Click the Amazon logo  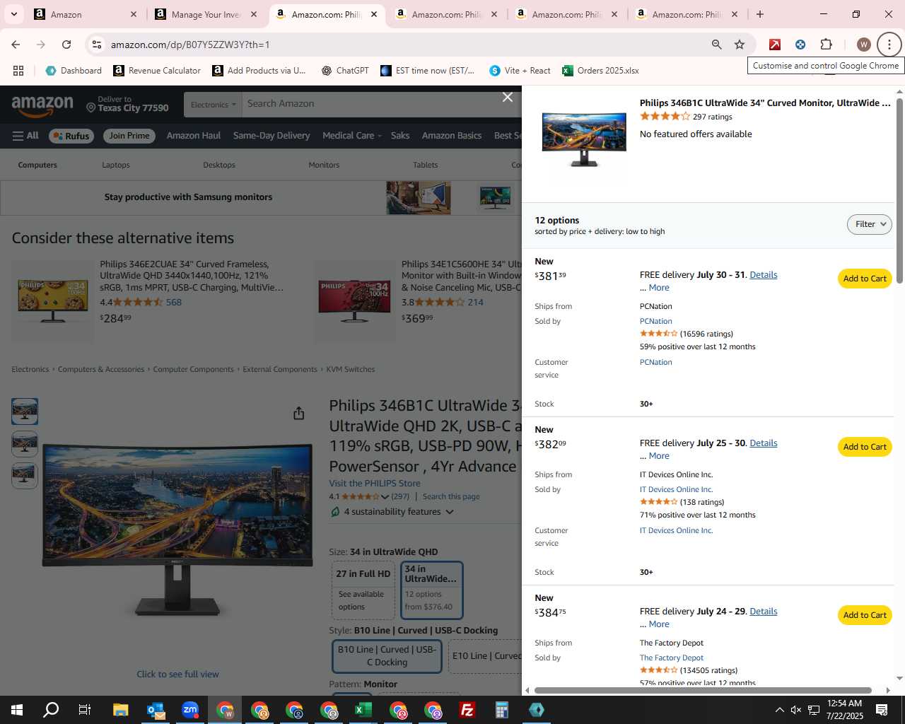point(42,105)
